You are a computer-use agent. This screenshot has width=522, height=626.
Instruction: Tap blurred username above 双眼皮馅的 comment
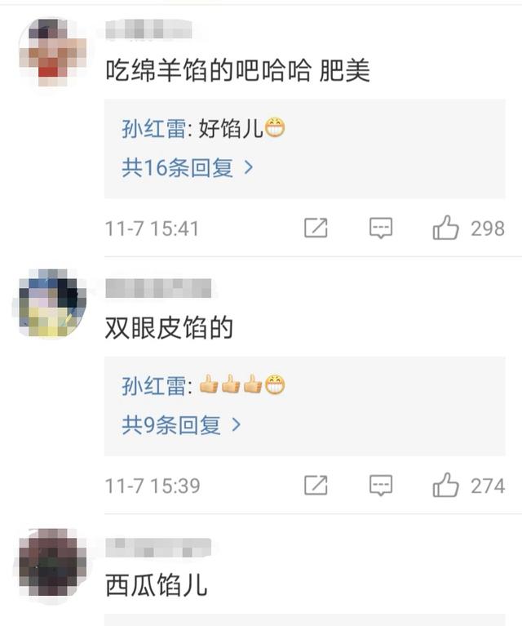[158, 288]
